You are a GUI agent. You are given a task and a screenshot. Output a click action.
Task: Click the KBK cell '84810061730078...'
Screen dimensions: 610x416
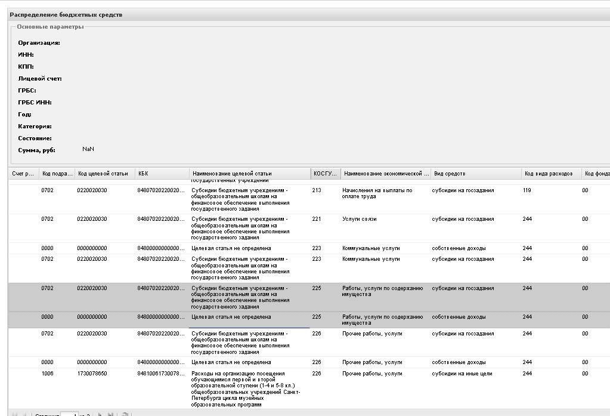pyautogui.click(x=161, y=374)
